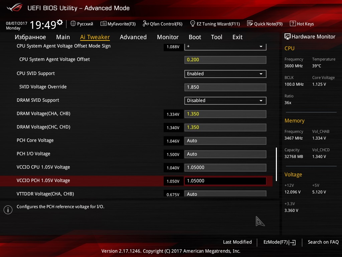Edit SVID Voltage Override value 1.850
Image resolution: width=342 pixels, height=257 pixels.
(225, 87)
